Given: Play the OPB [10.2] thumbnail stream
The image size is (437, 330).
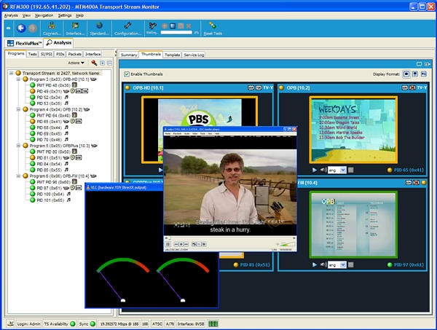Looking at the screenshot, I should (x=315, y=170).
